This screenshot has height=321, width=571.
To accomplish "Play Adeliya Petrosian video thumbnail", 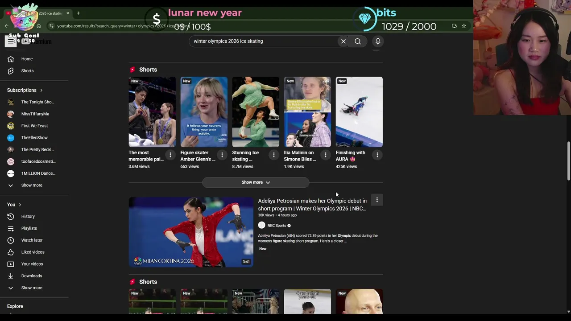I will 191,232.
